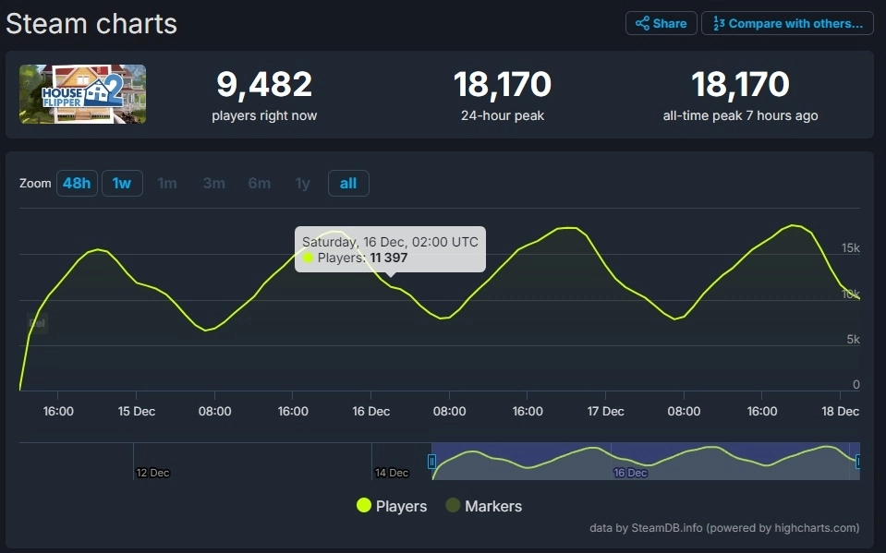Image resolution: width=886 pixels, height=553 pixels.
Task: Click the 18,170 24-hour peak figure
Action: pyautogui.click(x=503, y=84)
